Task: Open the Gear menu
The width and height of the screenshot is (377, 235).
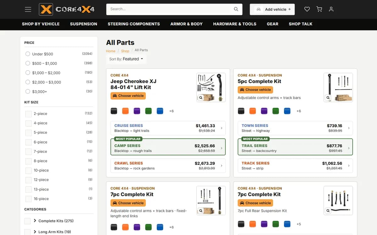Action: pos(273,24)
